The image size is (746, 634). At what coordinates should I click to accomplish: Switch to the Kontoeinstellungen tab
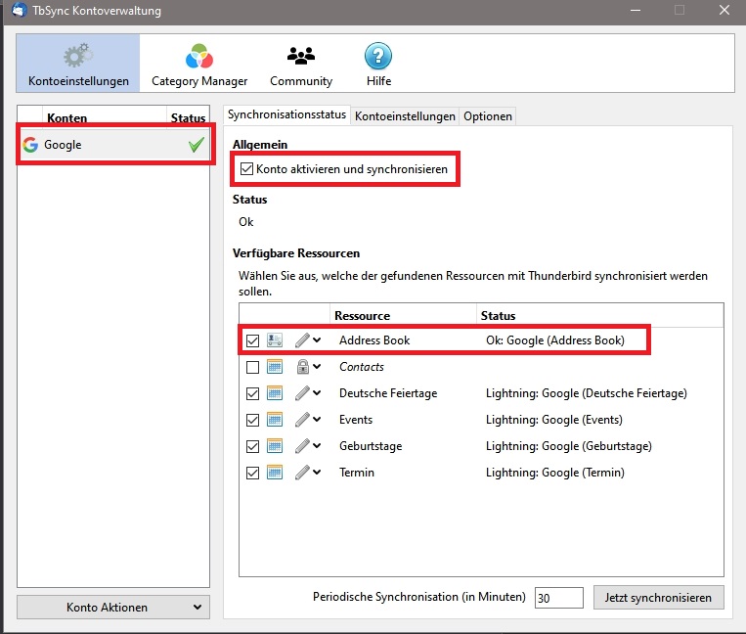[x=405, y=116]
